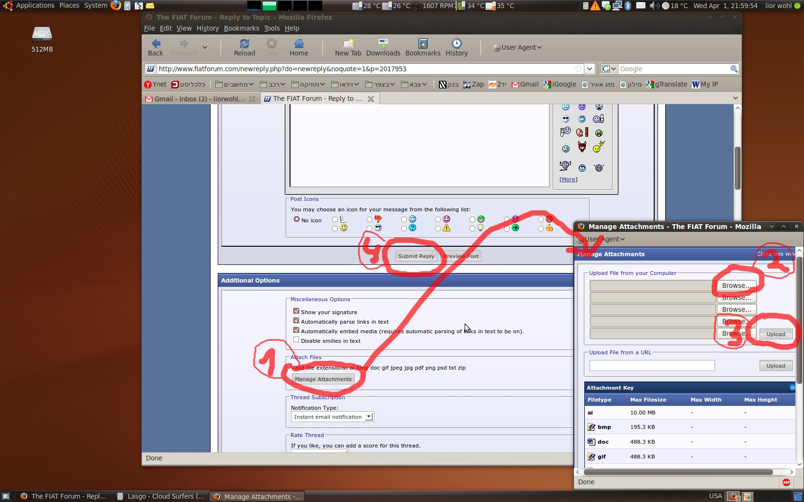Open the iGoogle bookmark

tap(560, 84)
